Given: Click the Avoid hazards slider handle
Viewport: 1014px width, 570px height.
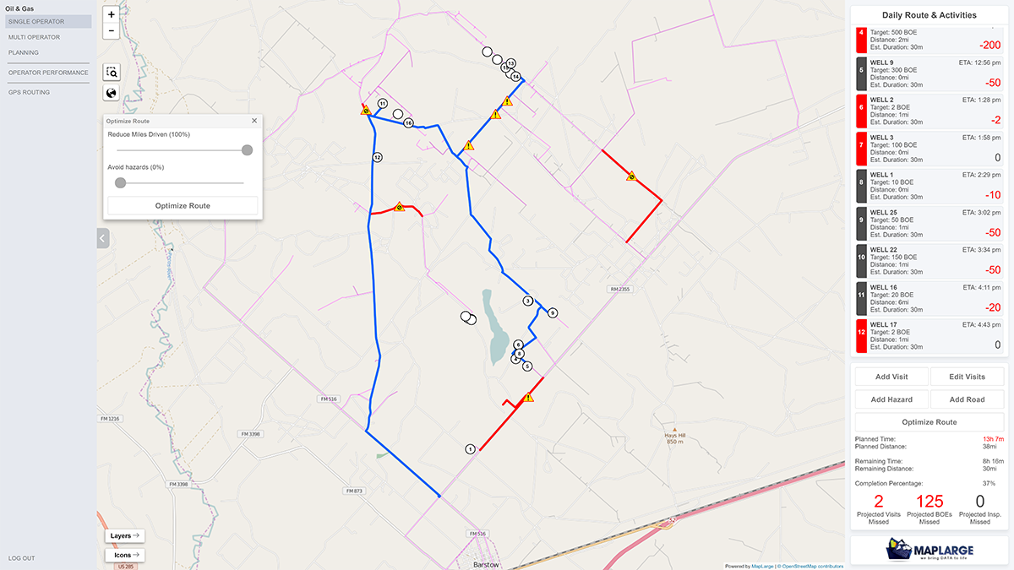Looking at the screenshot, I should (120, 182).
